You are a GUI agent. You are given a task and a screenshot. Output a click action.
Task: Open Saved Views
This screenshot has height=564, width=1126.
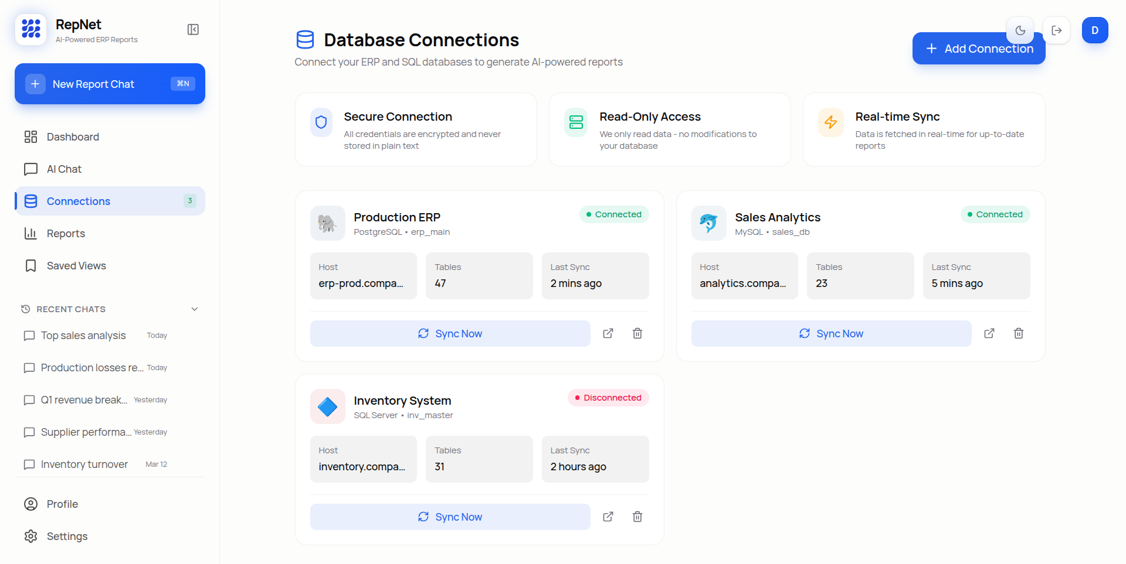[x=110, y=265]
